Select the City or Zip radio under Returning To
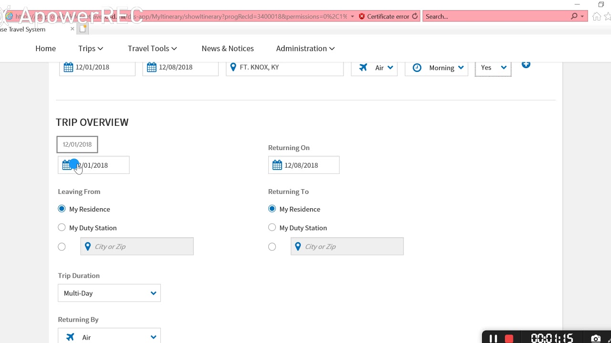The image size is (611, 343). point(272,247)
